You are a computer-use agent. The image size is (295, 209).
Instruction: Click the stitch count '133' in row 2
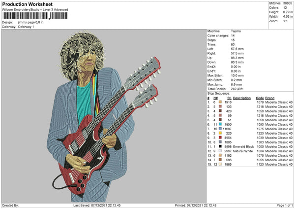[x=229, y=107]
